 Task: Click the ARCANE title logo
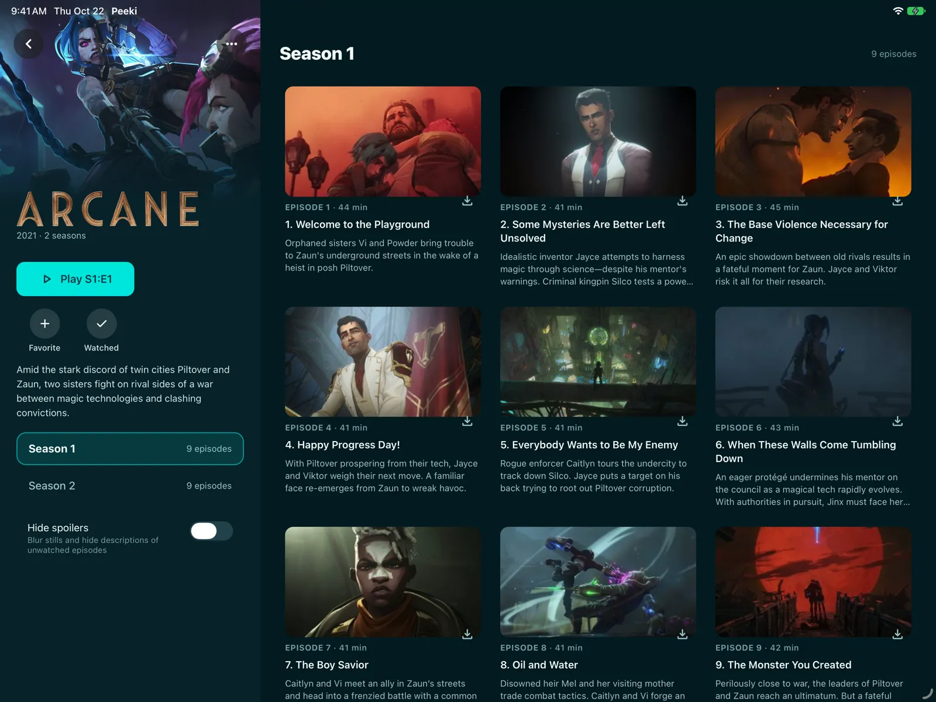pyautogui.click(x=108, y=209)
